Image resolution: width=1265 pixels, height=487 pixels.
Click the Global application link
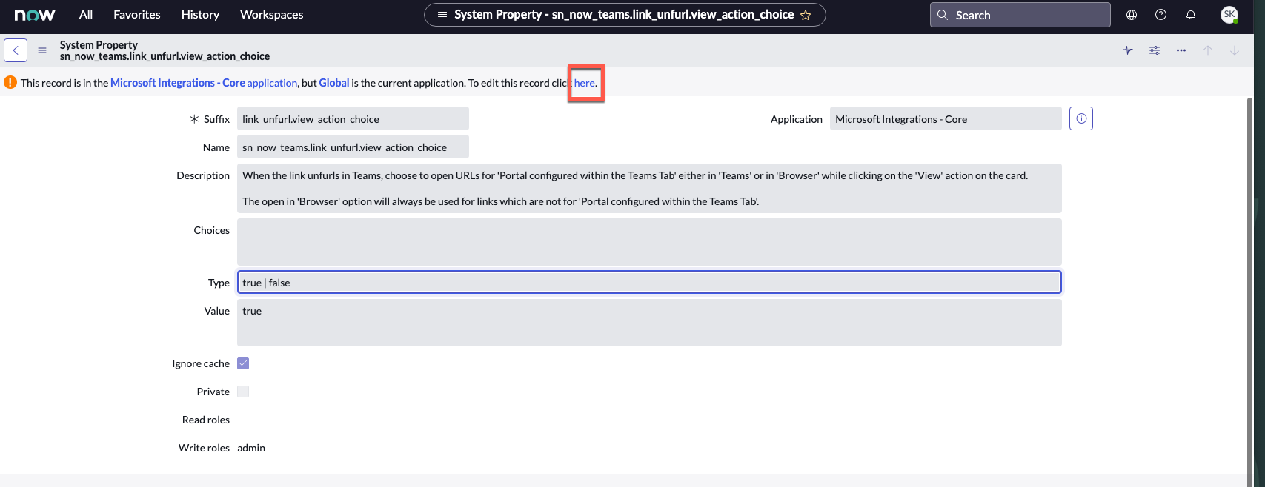334,83
